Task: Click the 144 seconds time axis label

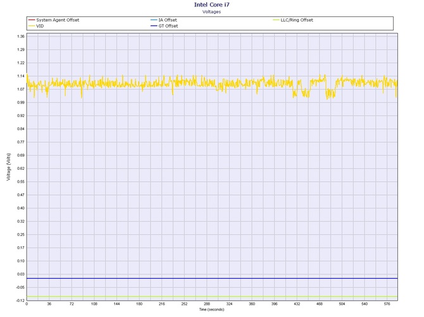Action: pyautogui.click(x=116, y=304)
